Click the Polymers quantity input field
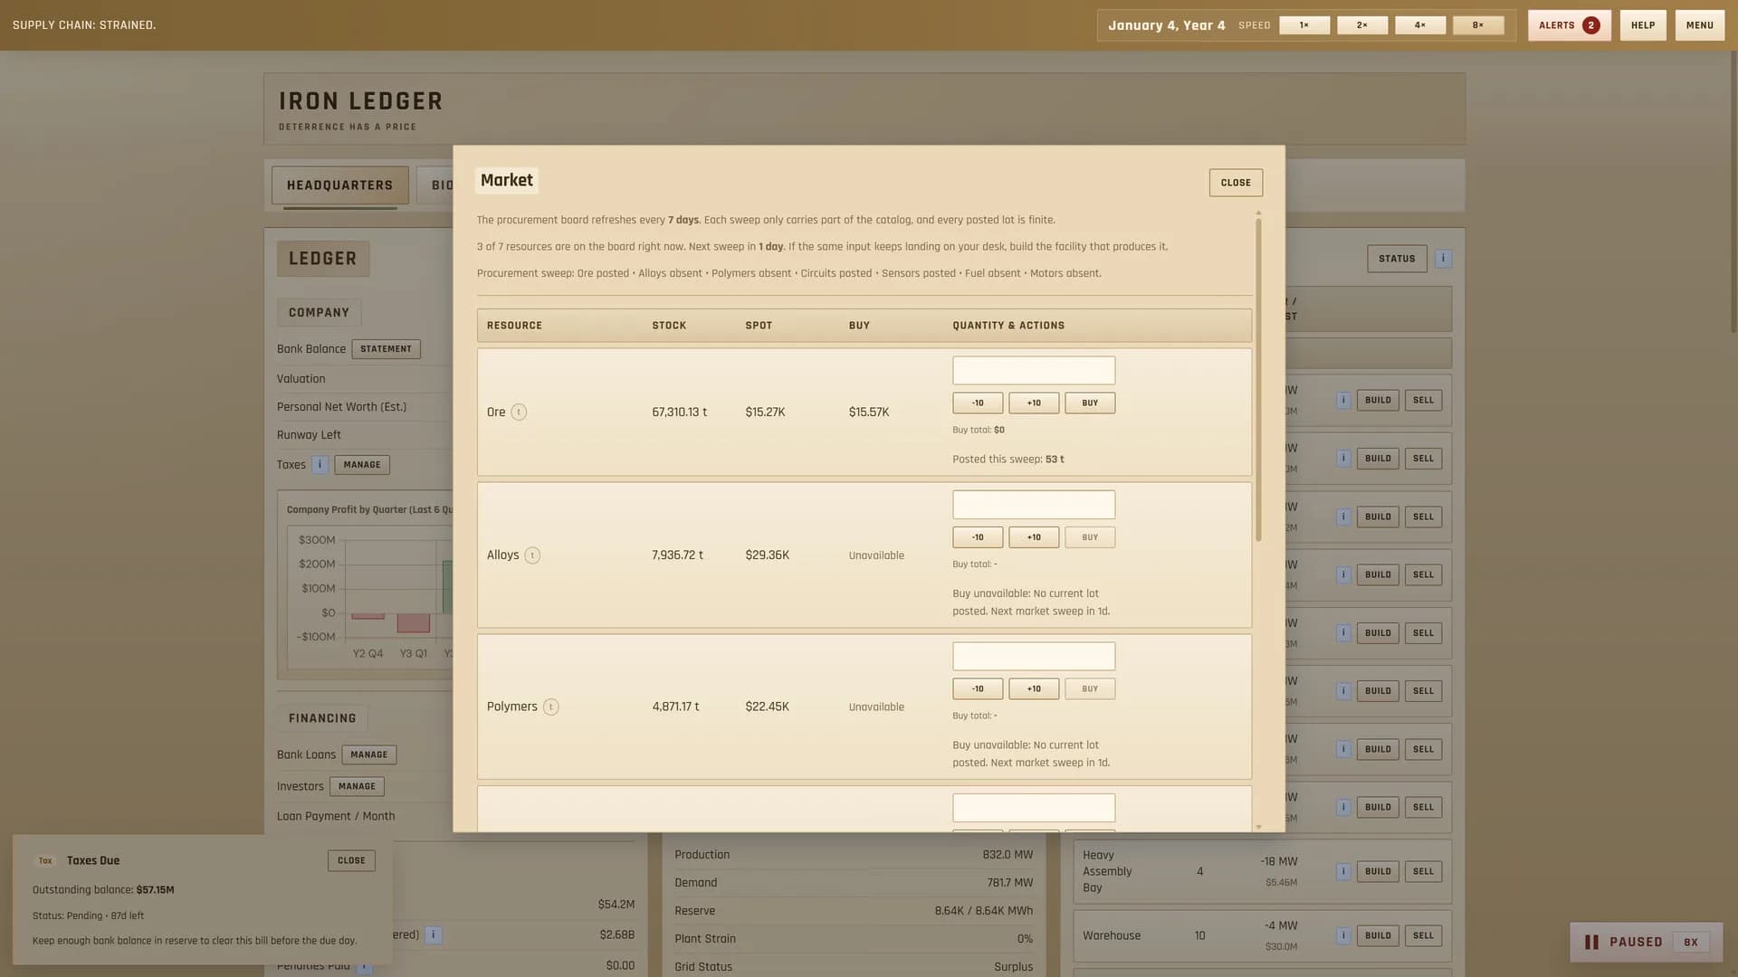 1034,657
